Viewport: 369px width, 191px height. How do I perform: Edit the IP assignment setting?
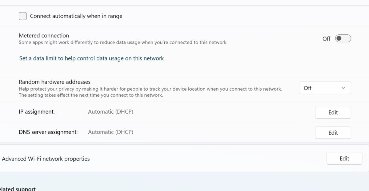[x=333, y=112]
